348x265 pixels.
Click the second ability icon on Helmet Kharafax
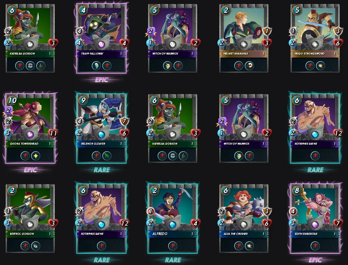[x=249, y=66]
